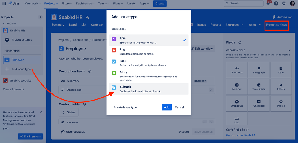Collapse the Create a field section
Screen dimensions: 298x143
click(x=289, y=50)
